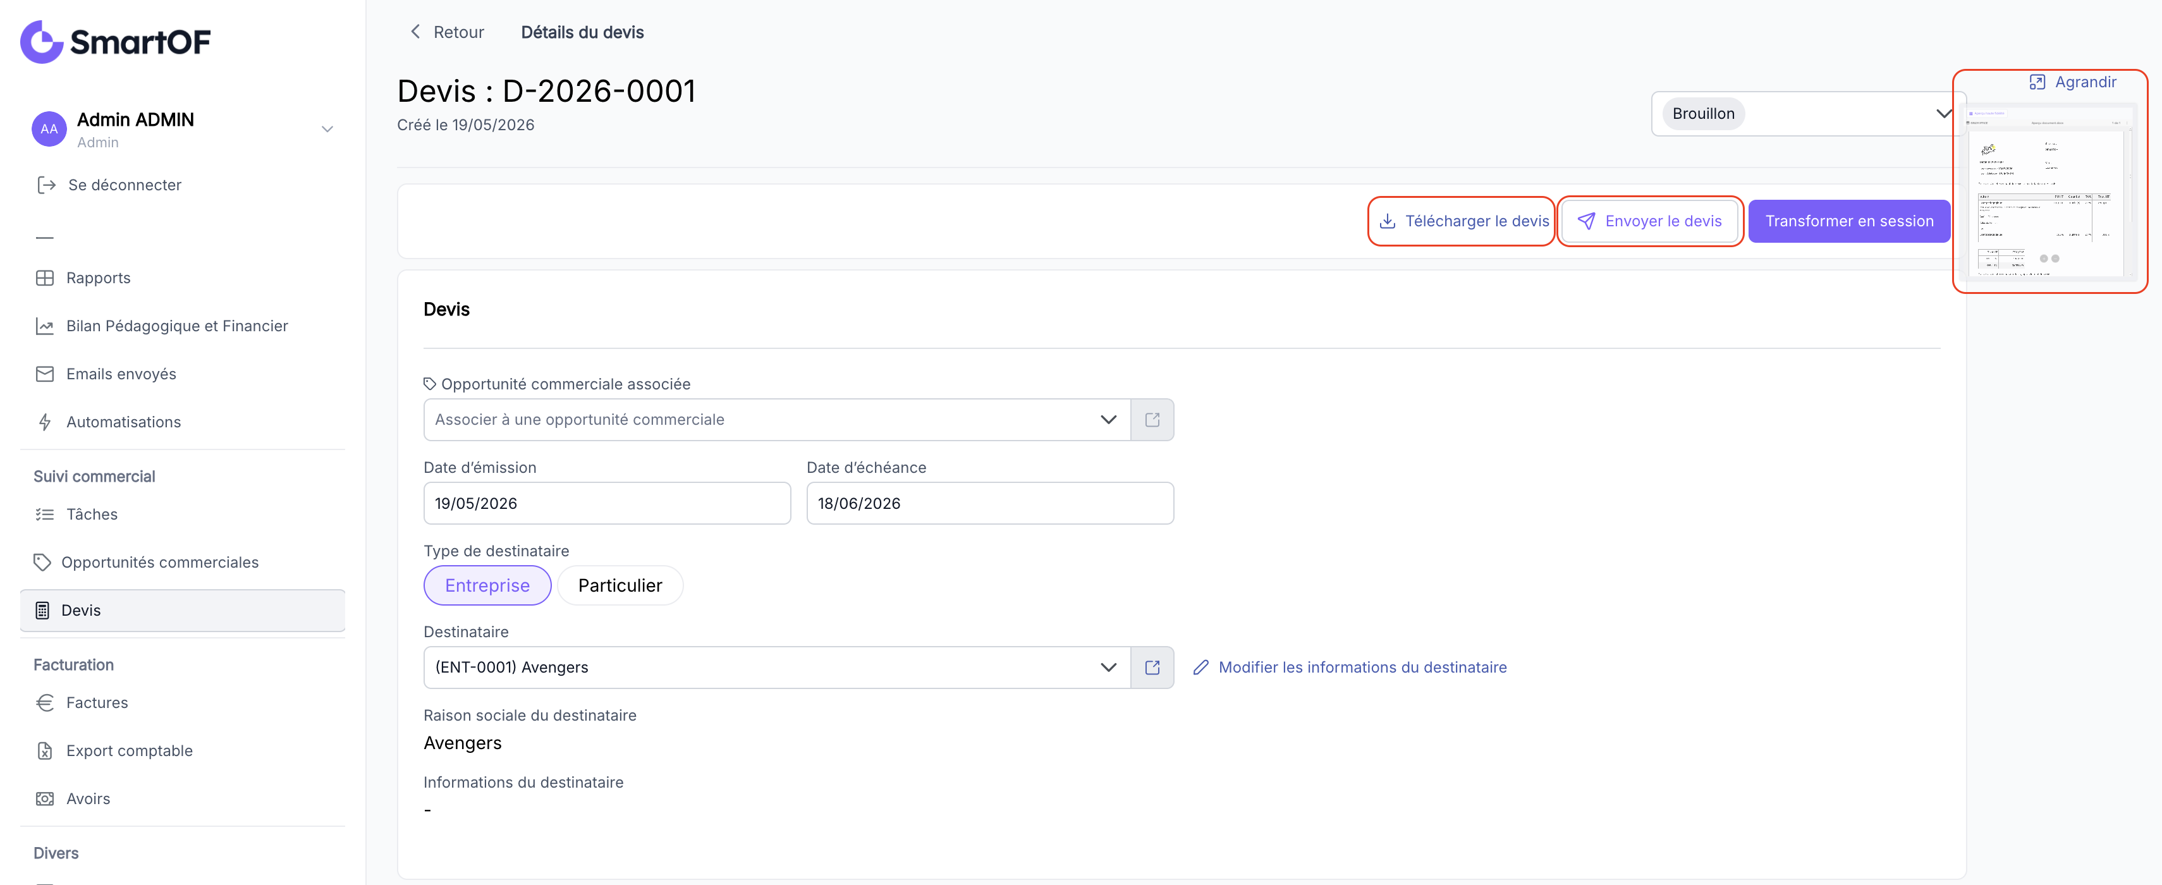The height and width of the screenshot is (885, 2162).
Task: Click the Agrandir expand preview icon
Action: tap(2037, 82)
